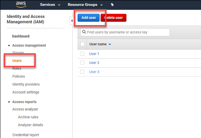201x138 pixels.
Task: Collapse the Access management section
Action: (x=9, y=45)
